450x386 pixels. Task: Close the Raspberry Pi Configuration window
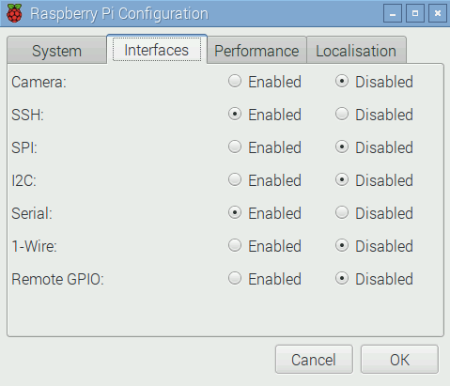[438, 13]
